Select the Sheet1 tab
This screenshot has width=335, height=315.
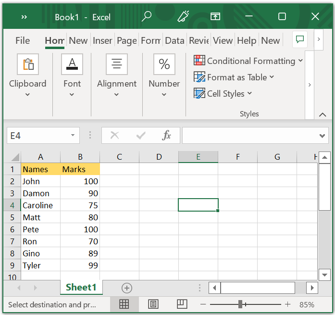tap(81, 288)
